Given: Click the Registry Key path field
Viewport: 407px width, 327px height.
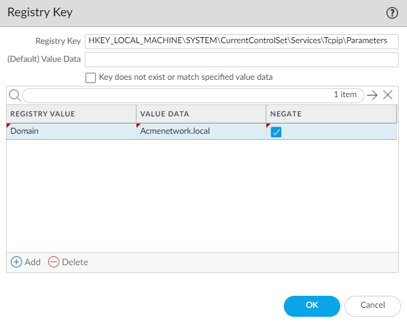Looking at the screenshot, I should [242, 41].
